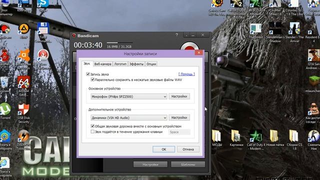This screenshot has height=180, width=320.
Task: Open the Новая папка folder
Action: pyautogui.click(x=275, y=138)
